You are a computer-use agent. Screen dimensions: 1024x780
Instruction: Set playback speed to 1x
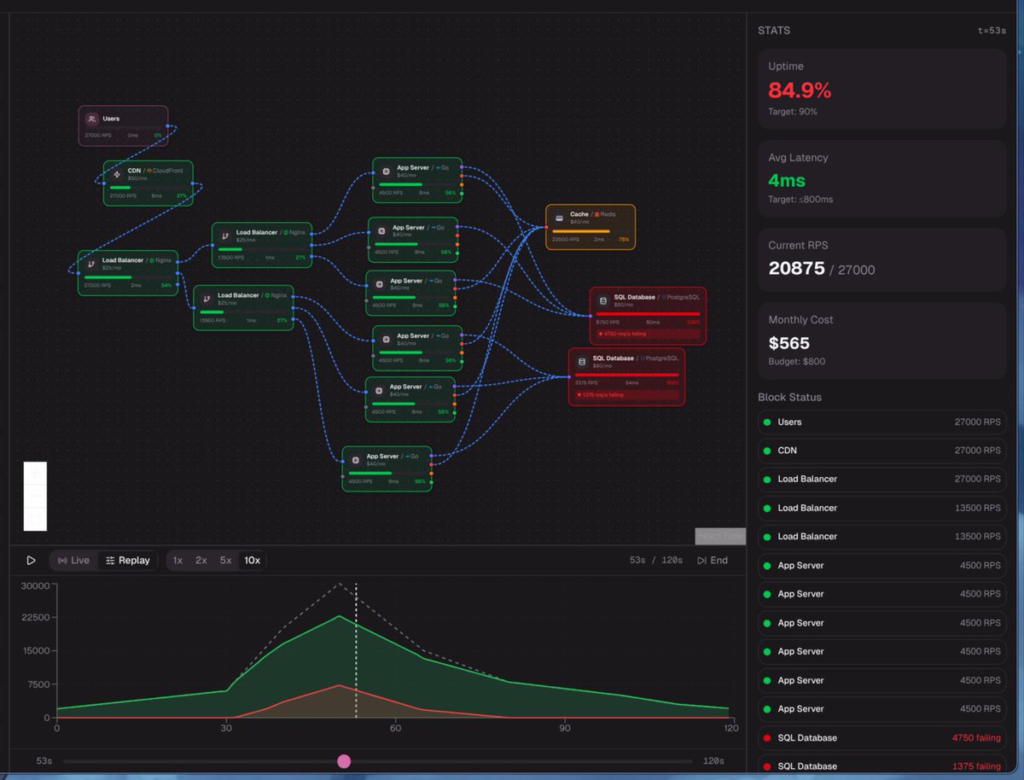pos(177,561)
